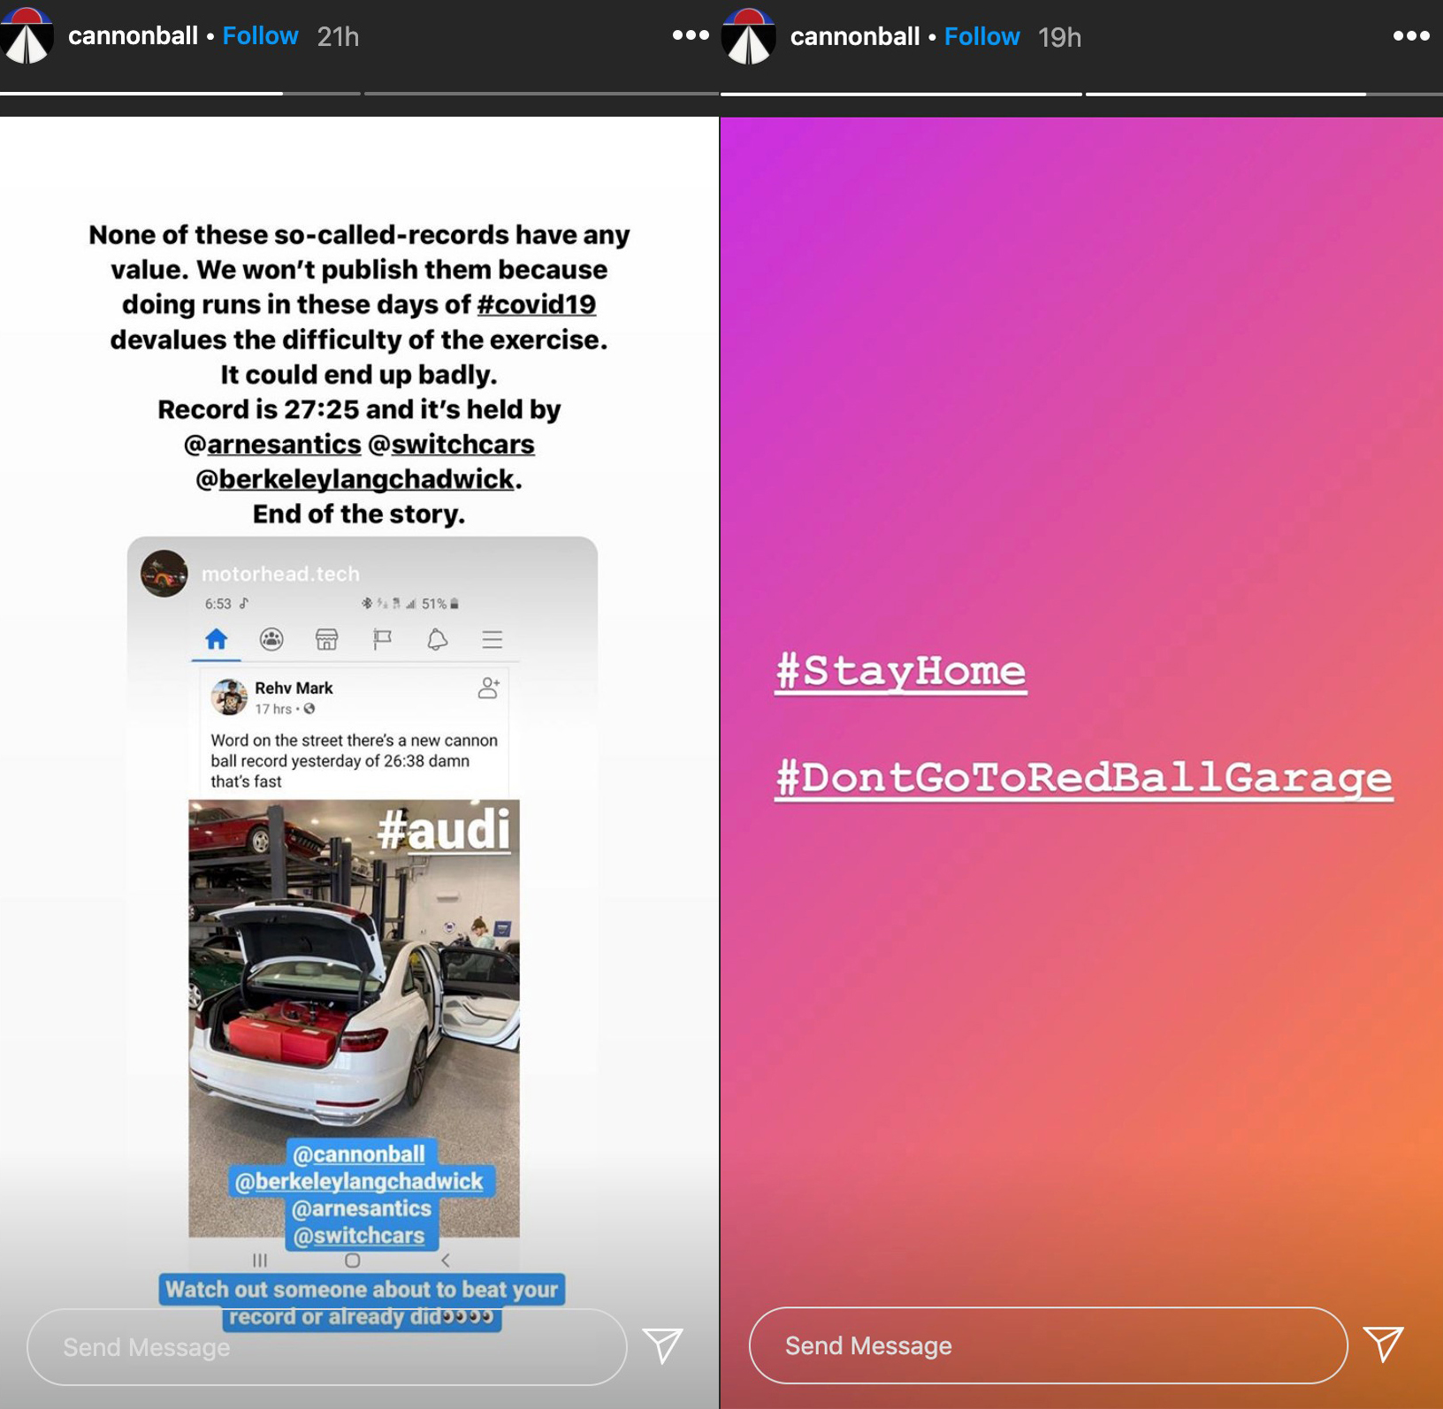Focus Send Message field on left story
1443x1409 pixels.
pyautogui.click(x=327, y=1346)
